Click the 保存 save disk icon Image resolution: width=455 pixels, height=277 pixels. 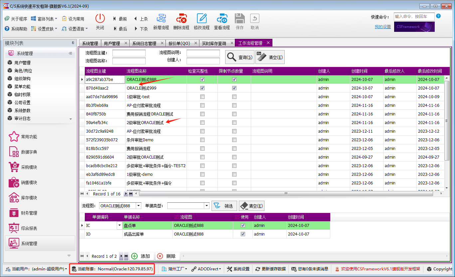point(239,18)
